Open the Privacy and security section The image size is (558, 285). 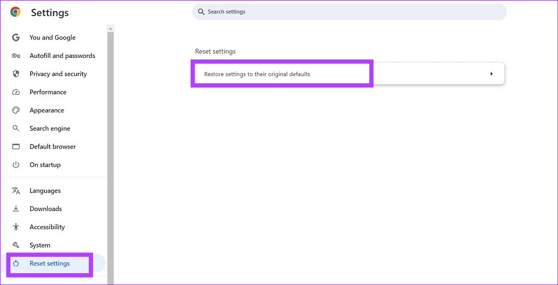pyautogui.click(x=58, y=74)
